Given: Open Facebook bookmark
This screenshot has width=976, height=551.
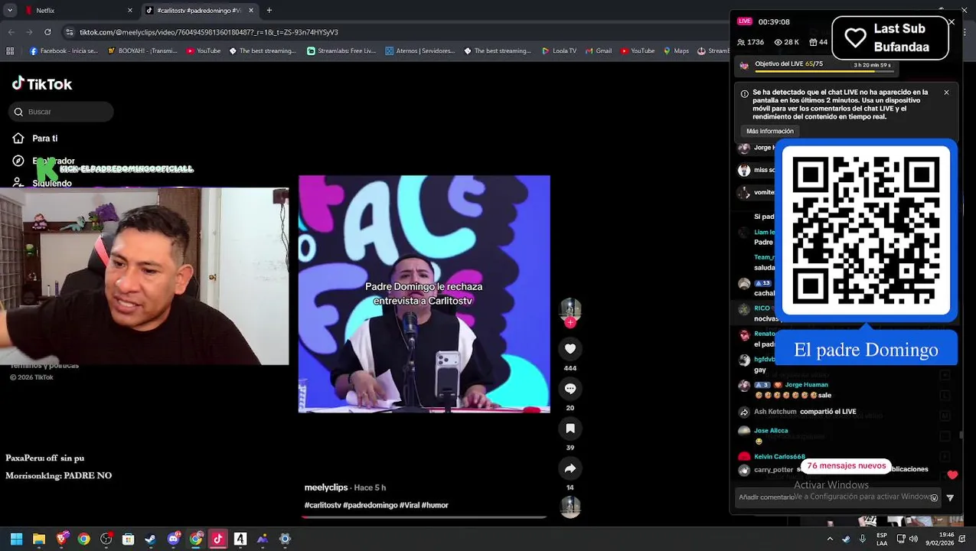Looking at the screenshot, I should point(64,51).
